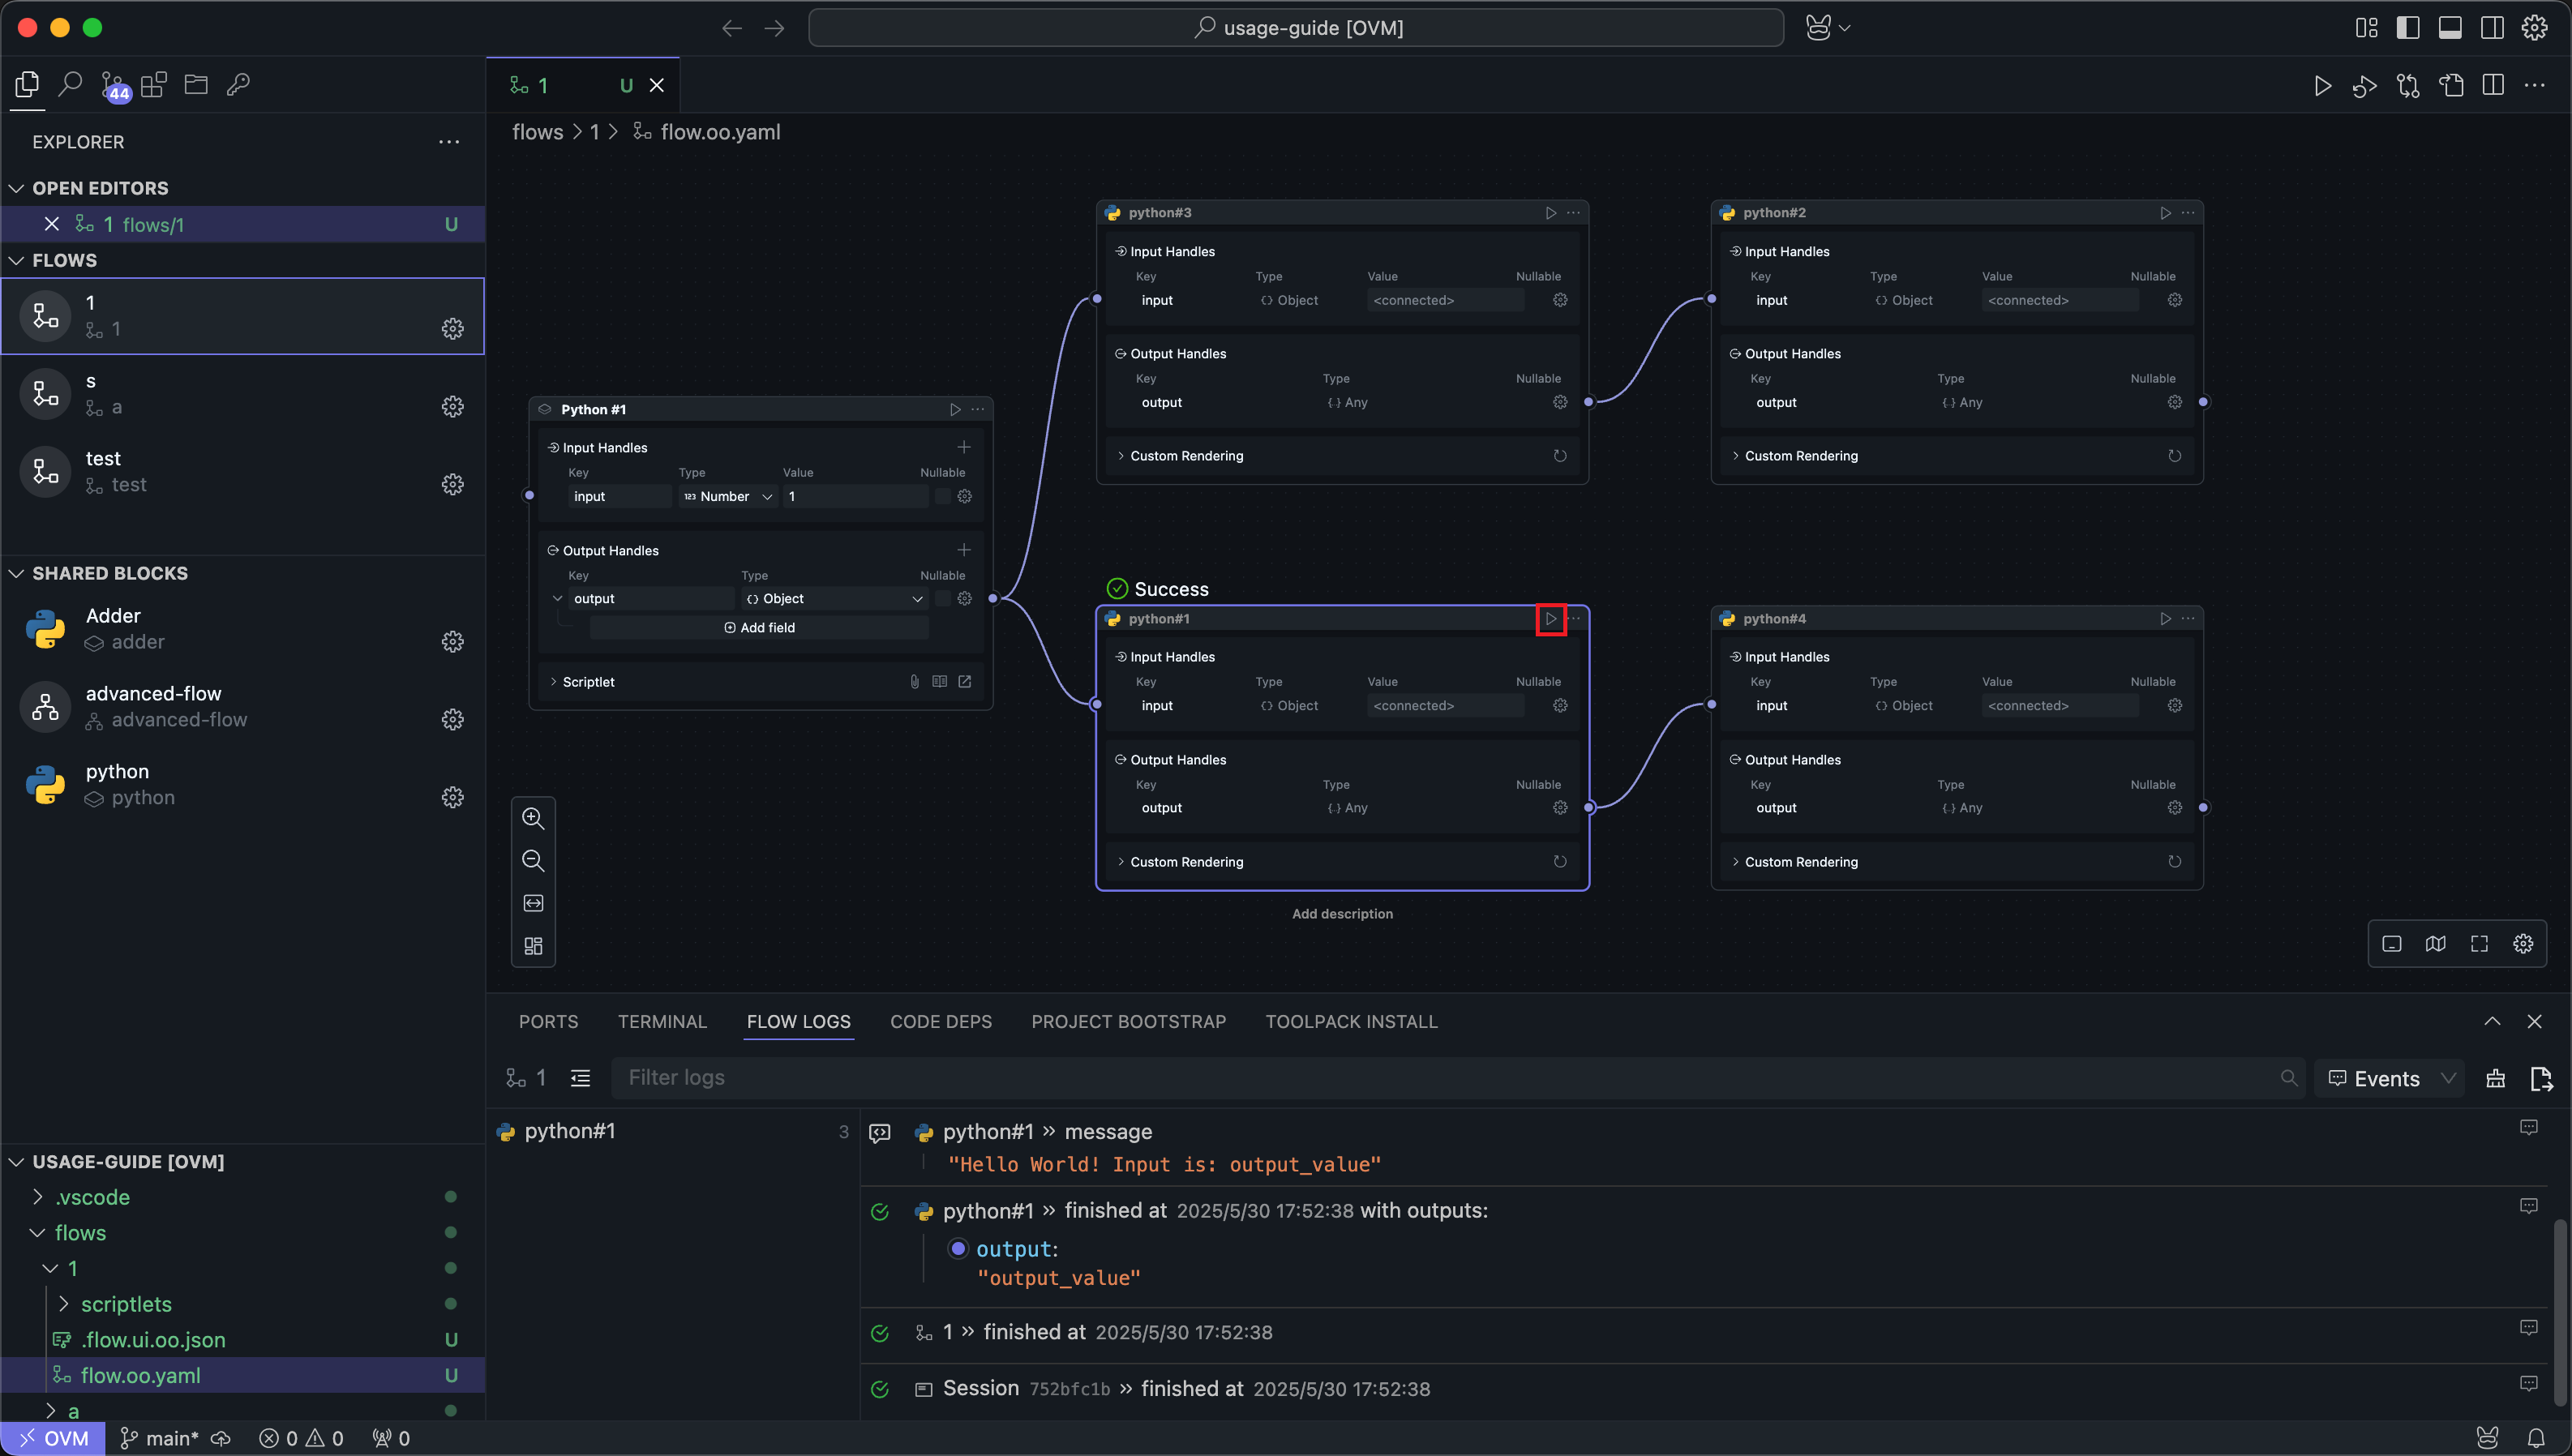Screen dimensions: 2572x1456
Task: Click the canvas zoom out icon
Action: (x=533, y=861)
